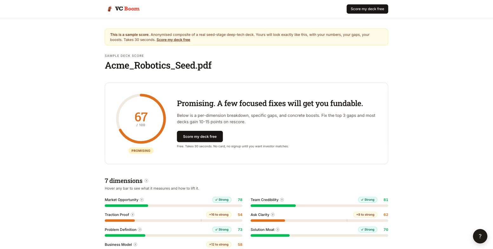Click Business Model score value 58
This screenshot has width=493, height=249.
[x=240, y=245]
